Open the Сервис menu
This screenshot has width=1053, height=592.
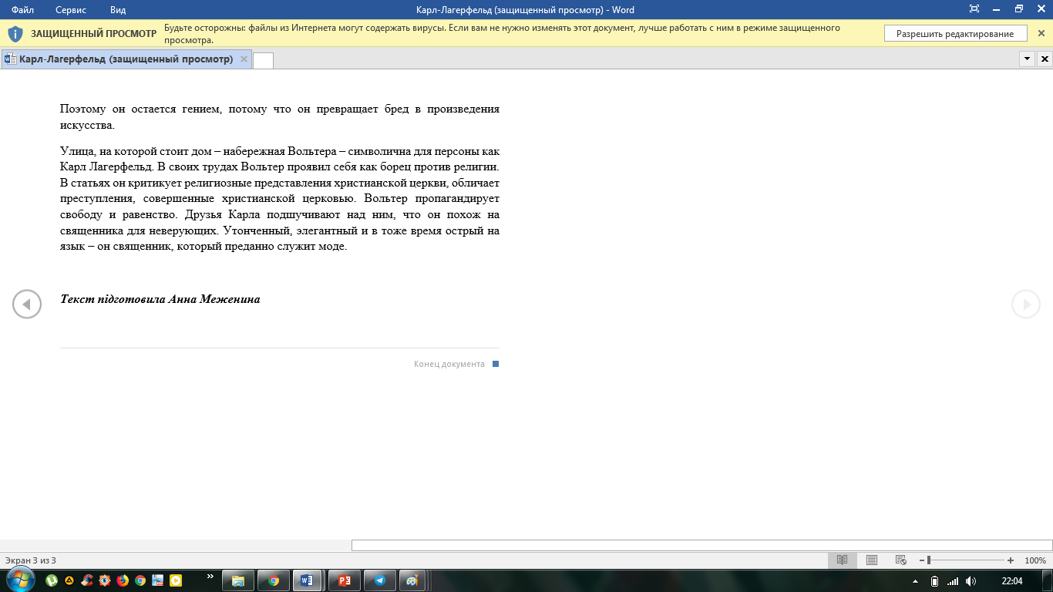coord(71,10)
